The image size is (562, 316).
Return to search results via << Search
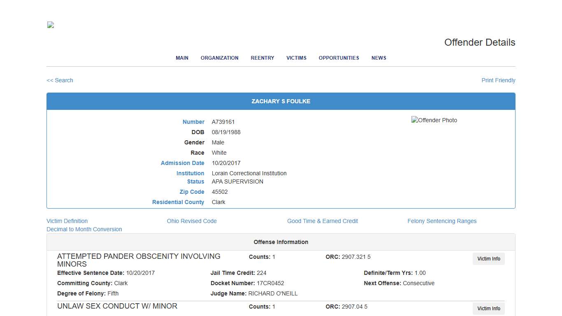coord(60,80)
